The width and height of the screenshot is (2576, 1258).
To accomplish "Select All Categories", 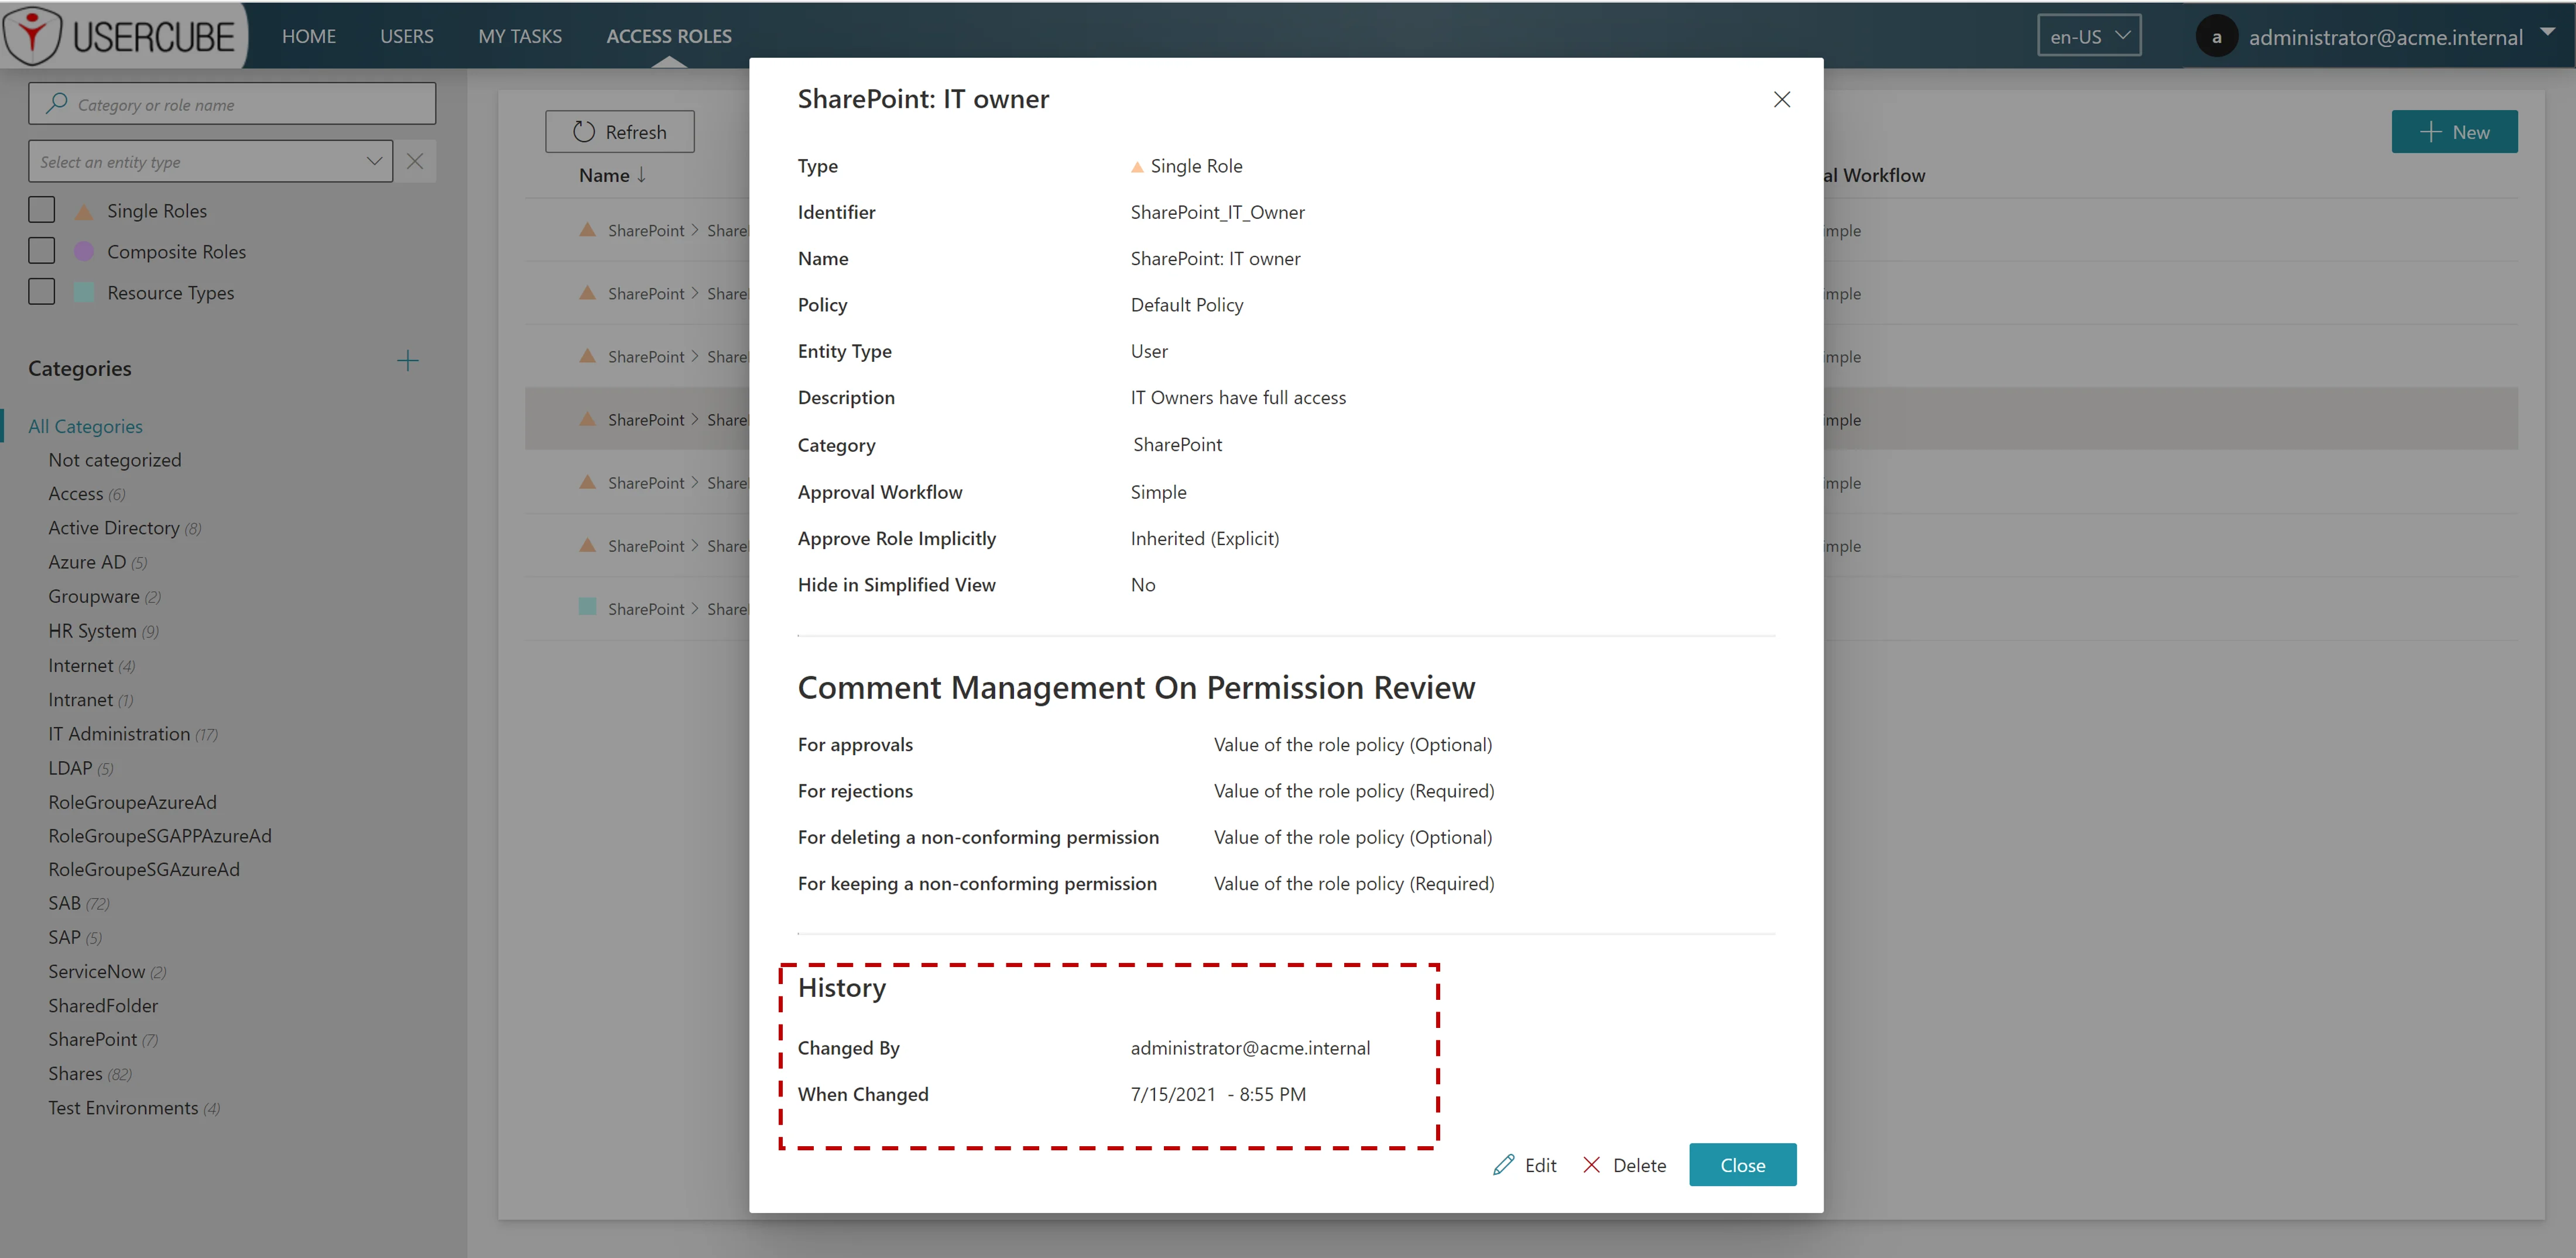I will [85, 426].
